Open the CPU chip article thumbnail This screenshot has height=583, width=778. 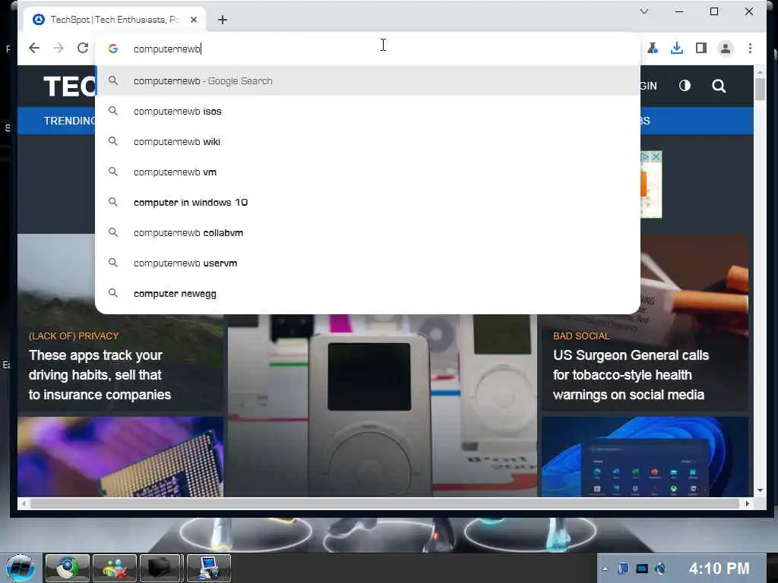click(x=120, y=456)
